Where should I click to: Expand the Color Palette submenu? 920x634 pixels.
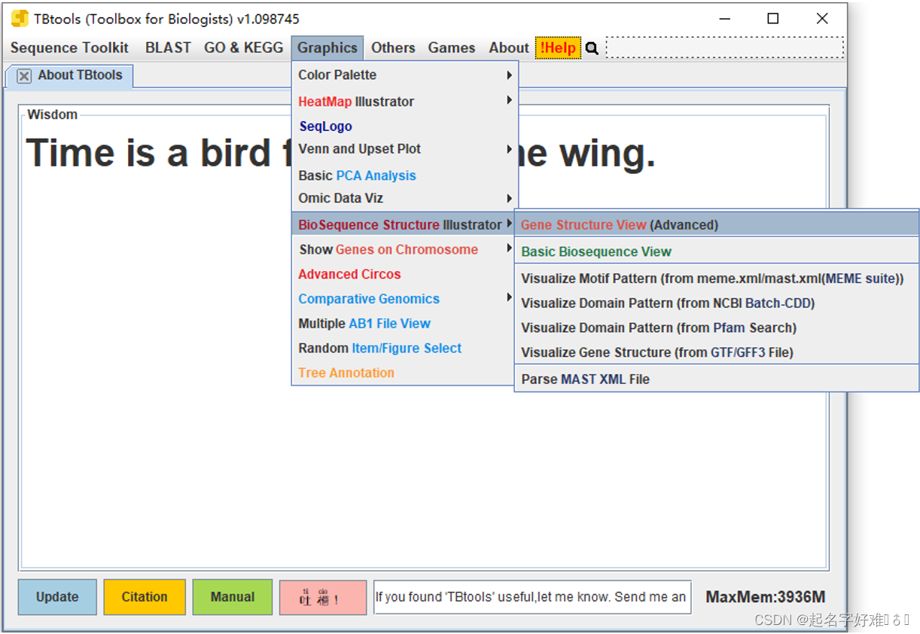405,75
